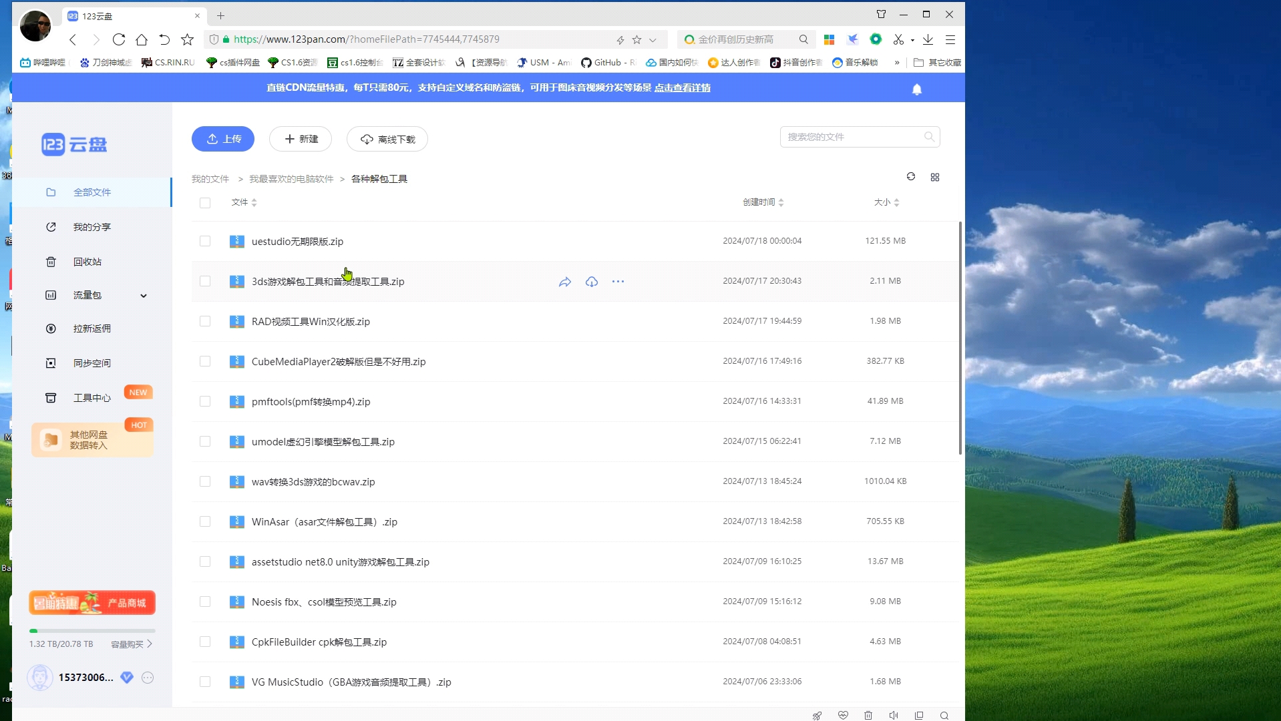Open the scissors screenshot tool in the browser toolbar
Screen dimensions: 1281x721
[898, 39]
